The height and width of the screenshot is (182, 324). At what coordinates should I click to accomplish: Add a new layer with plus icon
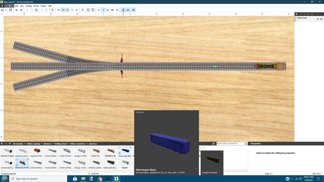pos(296,14)
